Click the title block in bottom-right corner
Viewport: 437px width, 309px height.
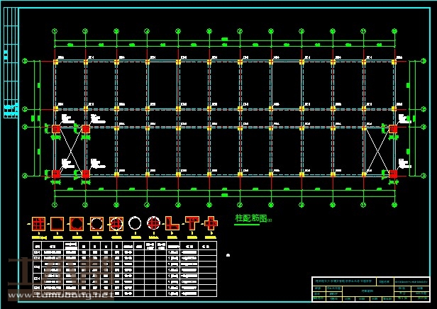(370, 288)
